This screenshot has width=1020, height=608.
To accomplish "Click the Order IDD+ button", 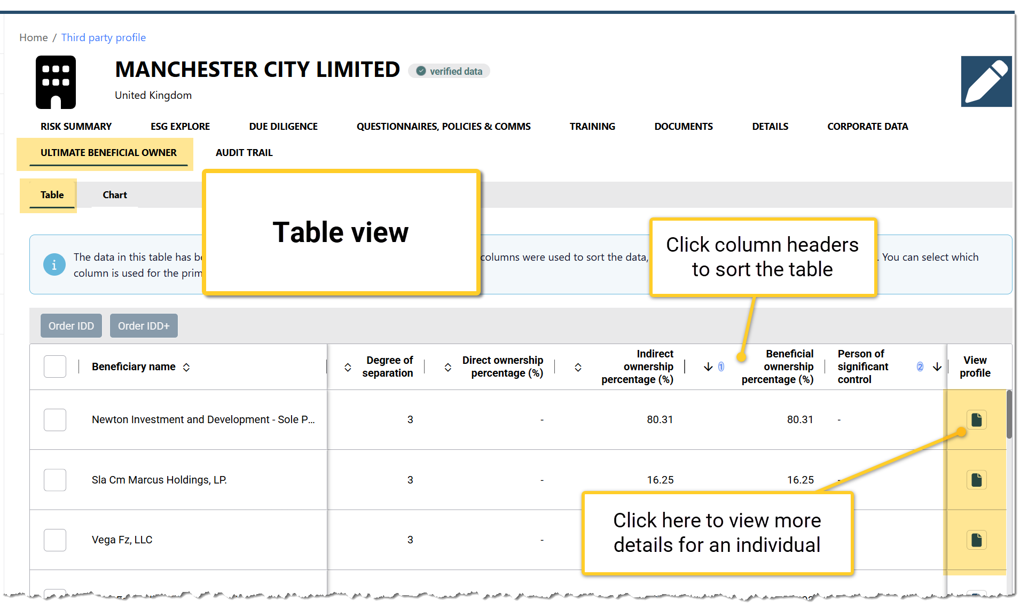I will pos(144,326).
